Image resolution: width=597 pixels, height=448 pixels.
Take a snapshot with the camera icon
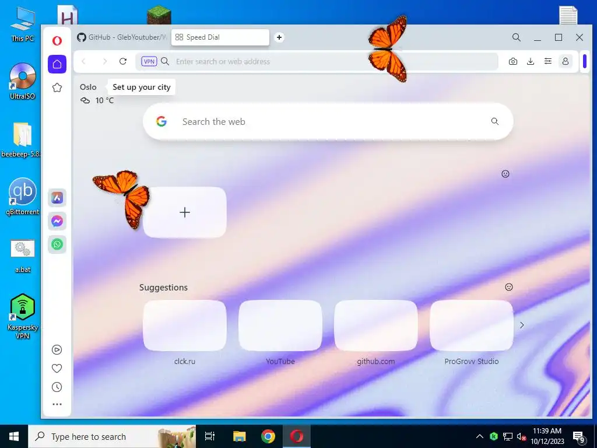click(513, 61)
